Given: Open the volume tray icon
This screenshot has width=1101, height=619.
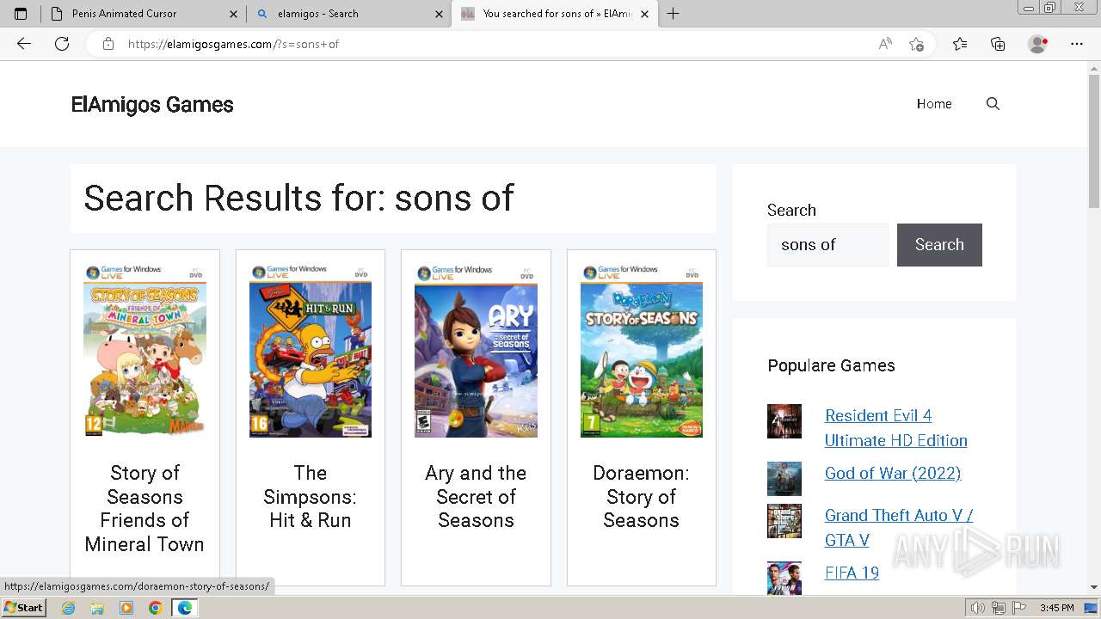Looking at the screenshot, I should pos(978,608).
